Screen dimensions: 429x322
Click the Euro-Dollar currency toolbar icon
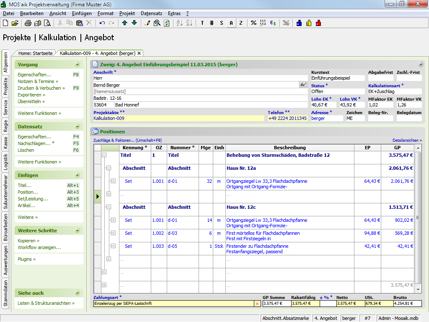coord(273,23)
